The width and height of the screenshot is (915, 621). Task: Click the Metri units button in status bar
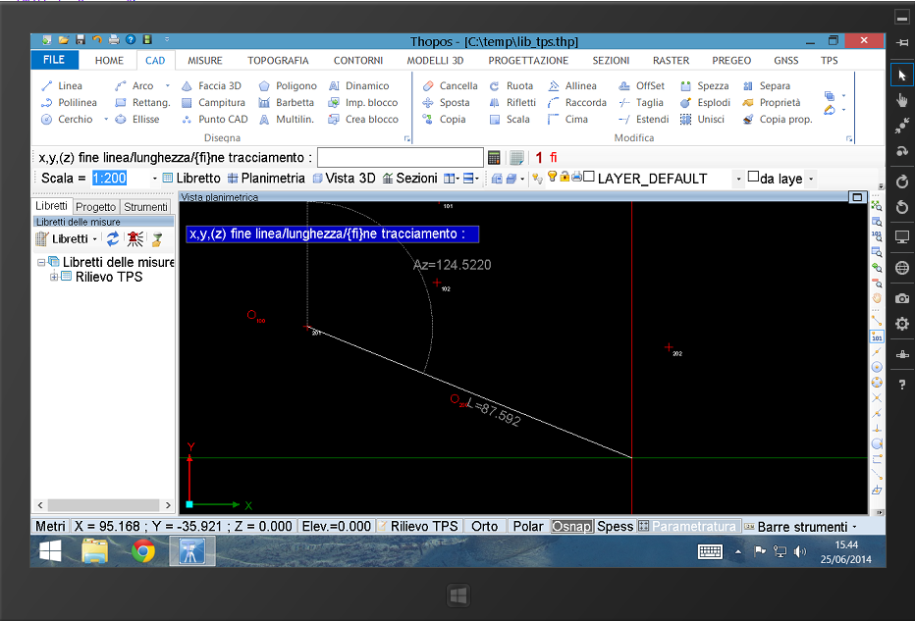(x=50, y=527)
